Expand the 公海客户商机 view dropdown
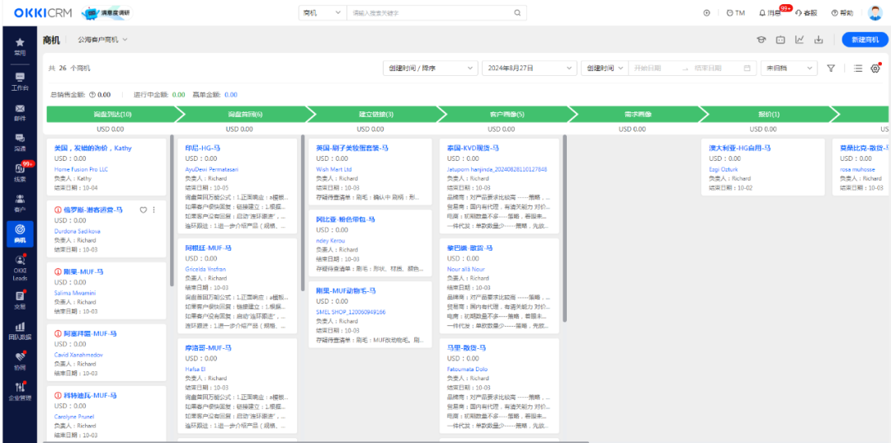Screen dimensions: 891x443 point(102,40)
